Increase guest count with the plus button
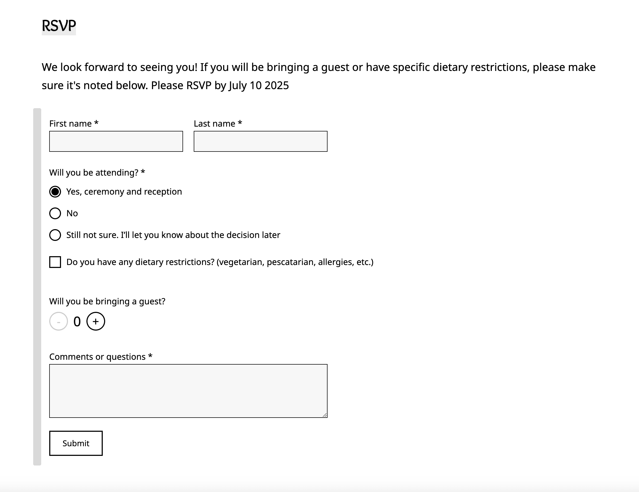The image size is (639, 492). pyautogui.click(x=96, y=321)
